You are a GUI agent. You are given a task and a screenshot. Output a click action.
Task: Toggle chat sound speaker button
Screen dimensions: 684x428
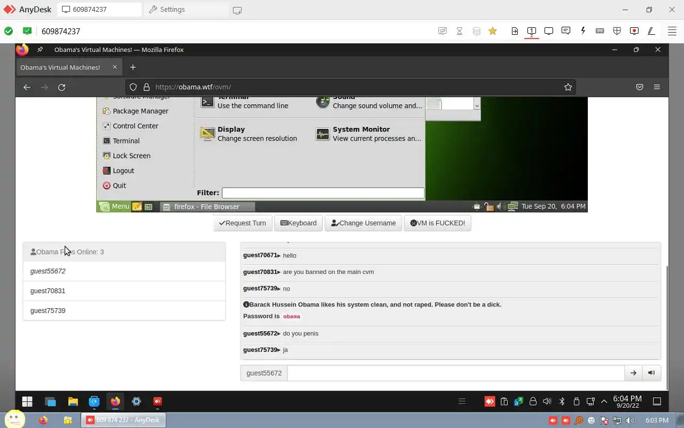(651, 373)
